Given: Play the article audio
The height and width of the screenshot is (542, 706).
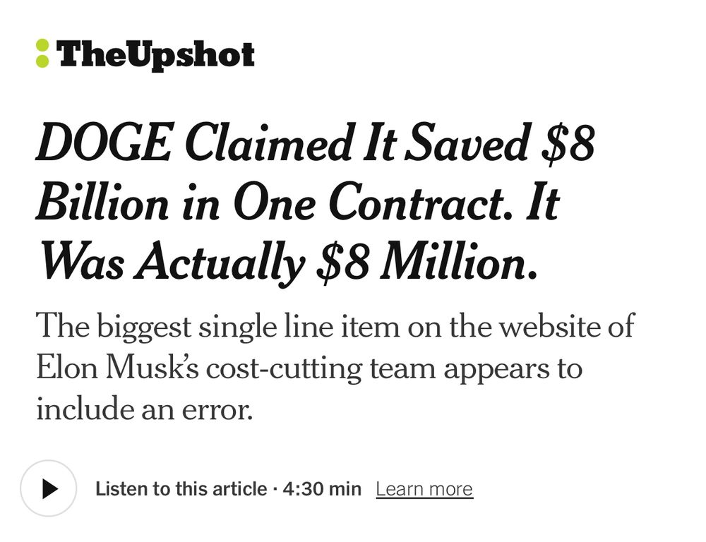Looking at the screenshot, I should coord(48,488).
